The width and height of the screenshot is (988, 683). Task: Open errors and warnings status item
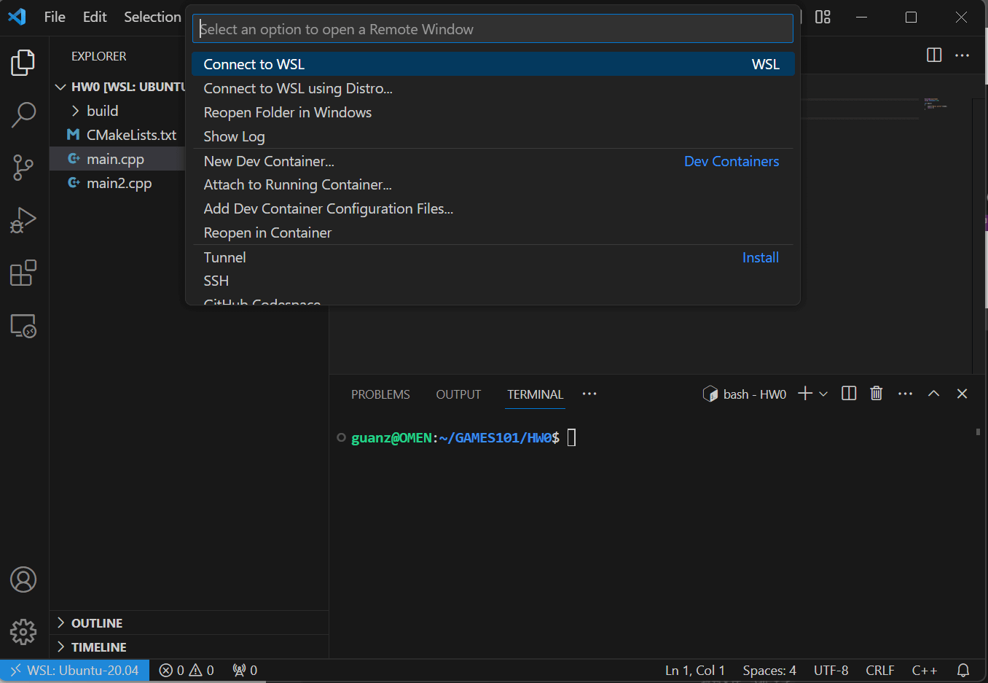click(x=187, y=670)
